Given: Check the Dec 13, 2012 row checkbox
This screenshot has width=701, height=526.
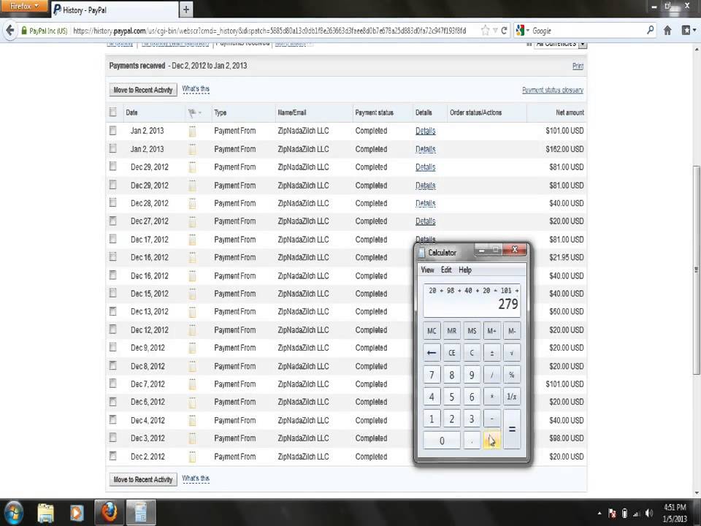Looking at the screenshot, I should click(x=112, y=311).
